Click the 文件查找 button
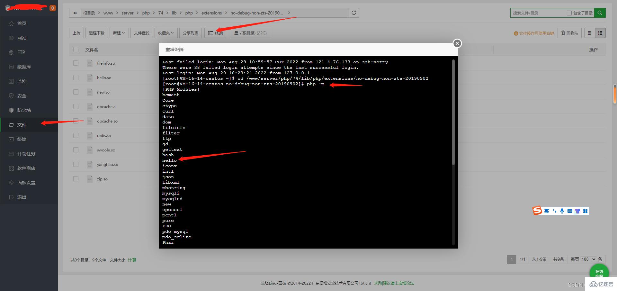This screenshot has height=291, width=617. pyautogui.click(x=142, y=33)
